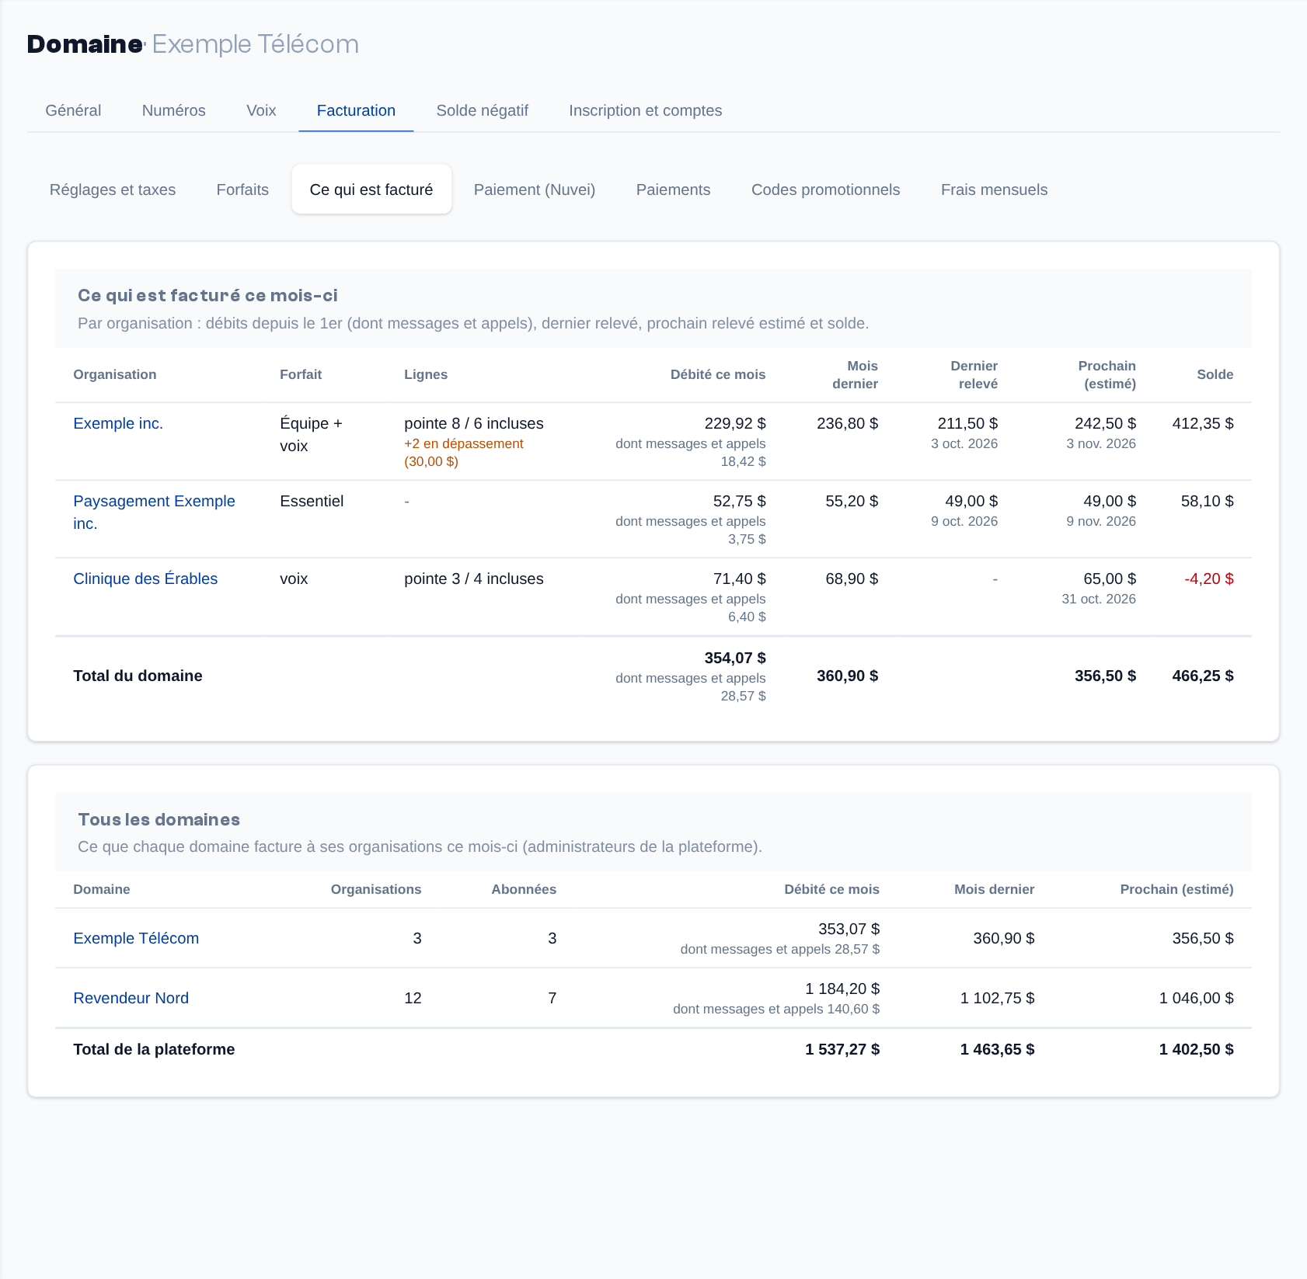Screen dimensions: 1307x1279
Task: Switch to Frais mensuels sub-tab
Action: click(x=994, y=189)
